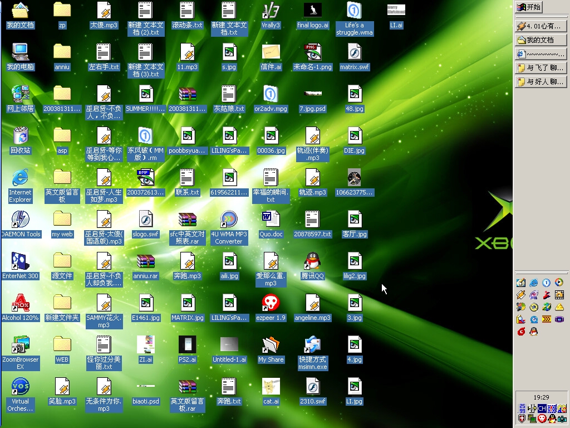Select the 笑脸.mp3 audio file
This screenshot has width=570, height=428.
coord(62,392)
